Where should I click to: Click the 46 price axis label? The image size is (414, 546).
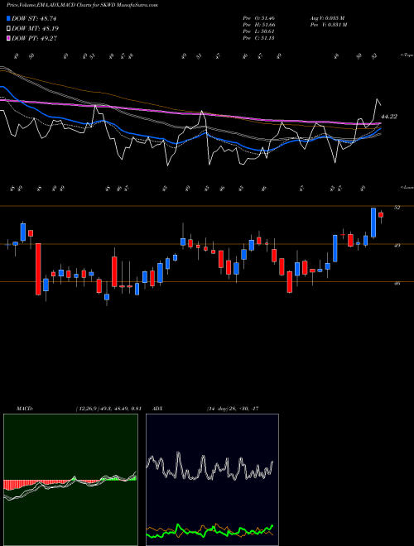point(397,283)
